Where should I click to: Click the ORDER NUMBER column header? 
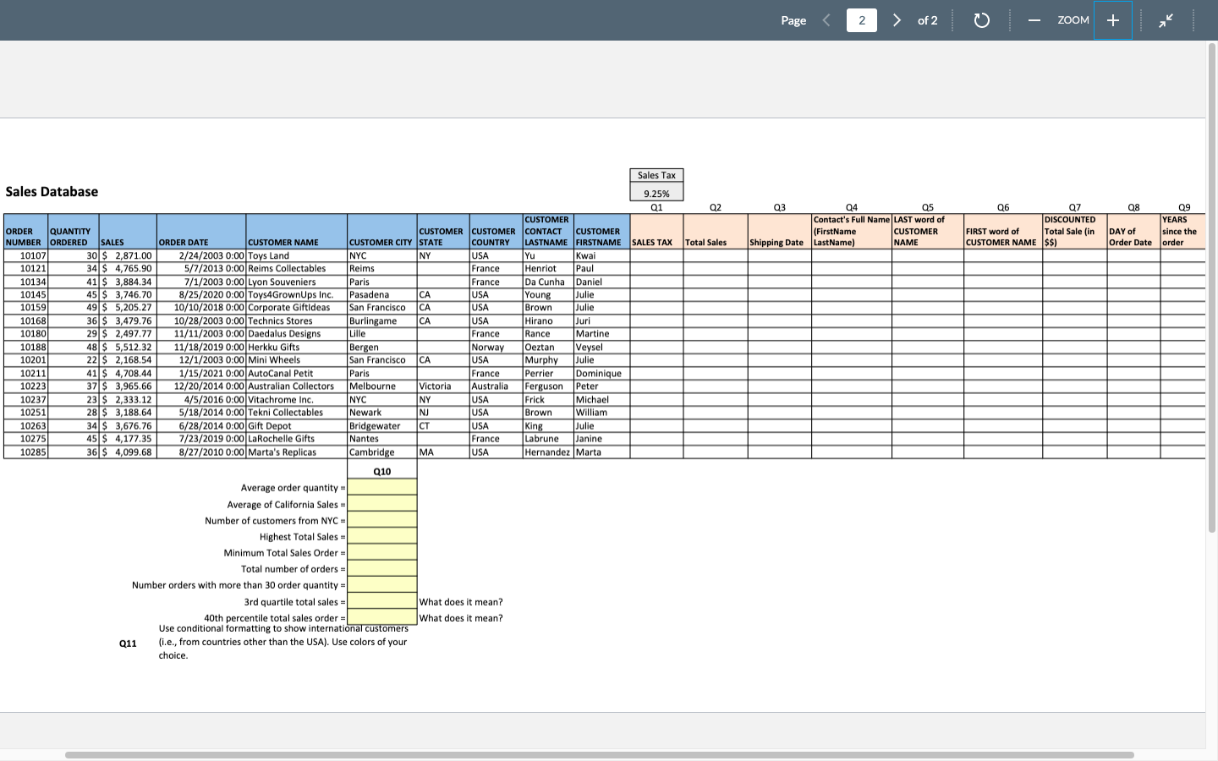(25, 231)
